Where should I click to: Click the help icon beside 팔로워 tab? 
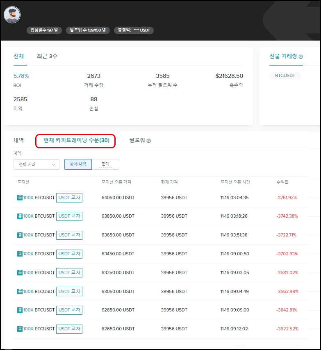pyautogui.click(x=149, y=141)
